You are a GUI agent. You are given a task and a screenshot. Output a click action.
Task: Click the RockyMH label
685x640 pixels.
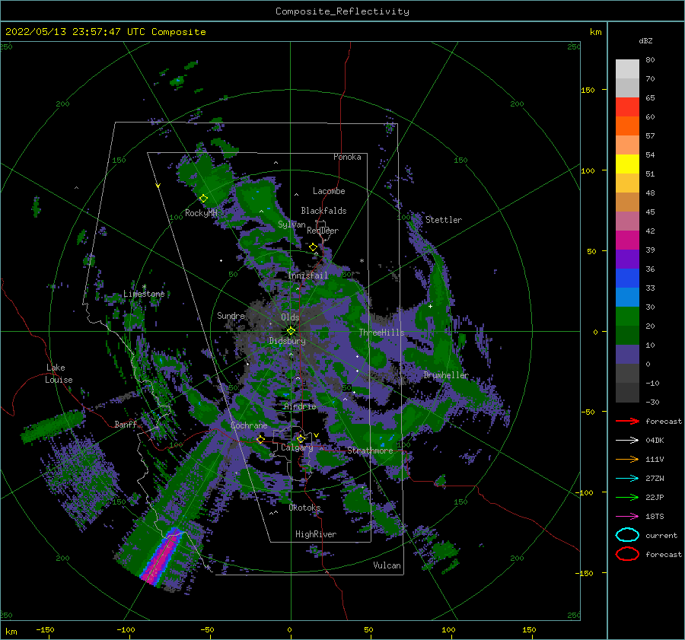pyautogui.click(x=201, y=213)
